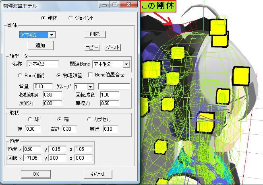Viewport: 263px width, 185px height.
Task: Click the 位置 z field showing 1.05
Action: tap(83, 149)
